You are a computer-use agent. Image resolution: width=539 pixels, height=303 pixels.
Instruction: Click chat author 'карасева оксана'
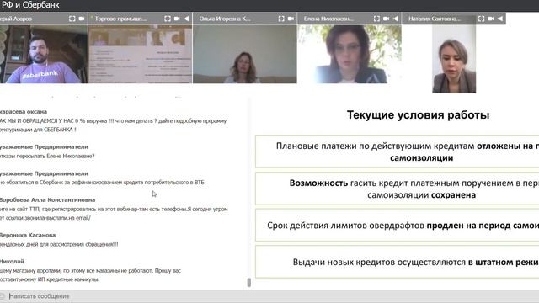click(x=24, y=112)
